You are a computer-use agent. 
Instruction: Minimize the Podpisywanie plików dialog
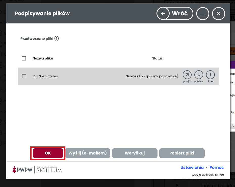[x=203, y=14]
